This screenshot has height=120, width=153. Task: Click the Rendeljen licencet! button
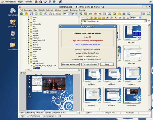click(x=90, y=64)
